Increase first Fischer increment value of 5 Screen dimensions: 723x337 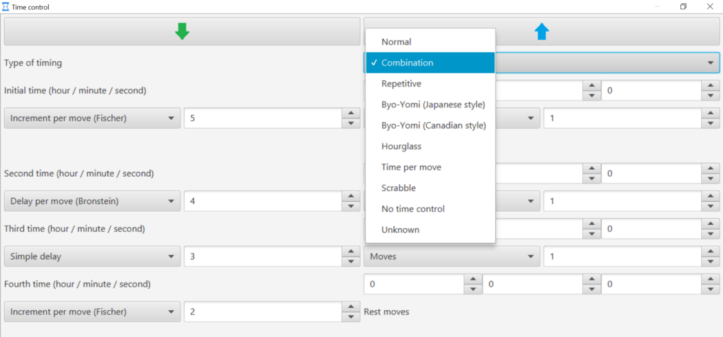[351, 113]
